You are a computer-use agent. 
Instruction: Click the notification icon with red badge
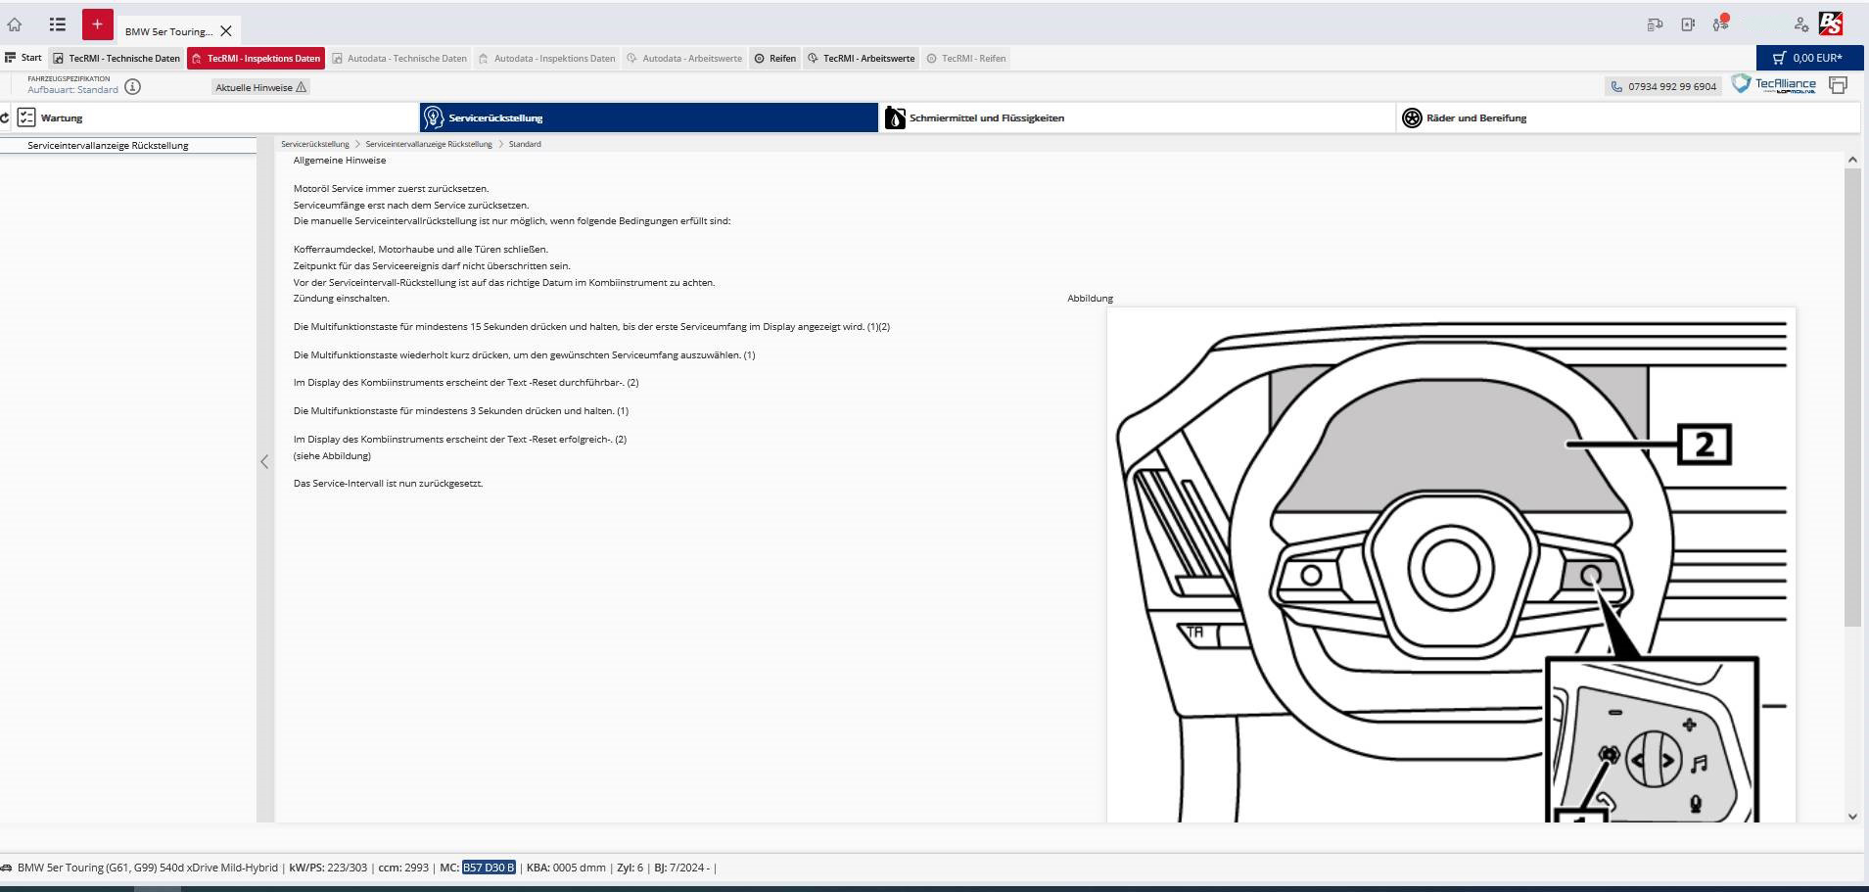[x=1720, y=24]
